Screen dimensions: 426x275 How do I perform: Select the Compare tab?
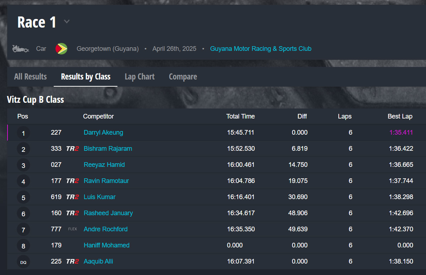[x=183, y=77]
